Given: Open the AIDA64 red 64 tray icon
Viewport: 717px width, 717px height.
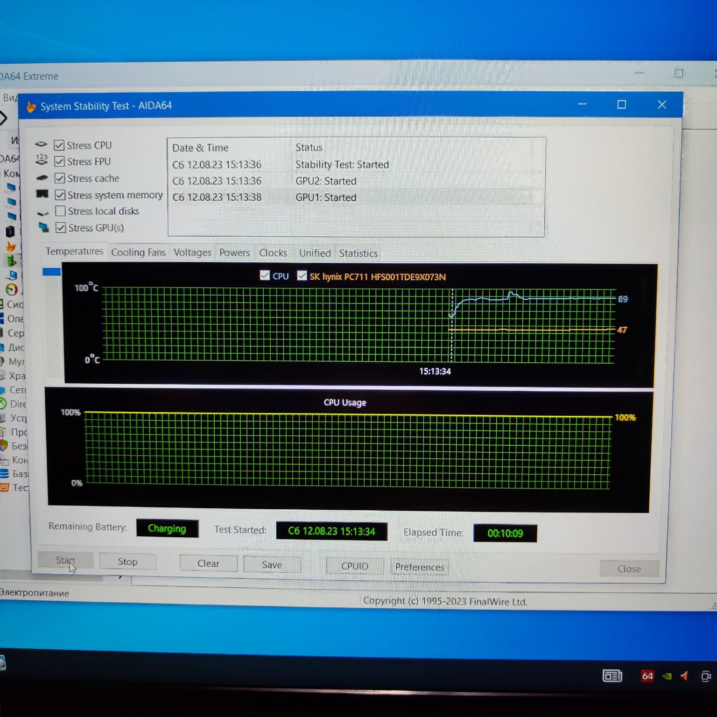Looking at the screenshot, I should point(647,675).
